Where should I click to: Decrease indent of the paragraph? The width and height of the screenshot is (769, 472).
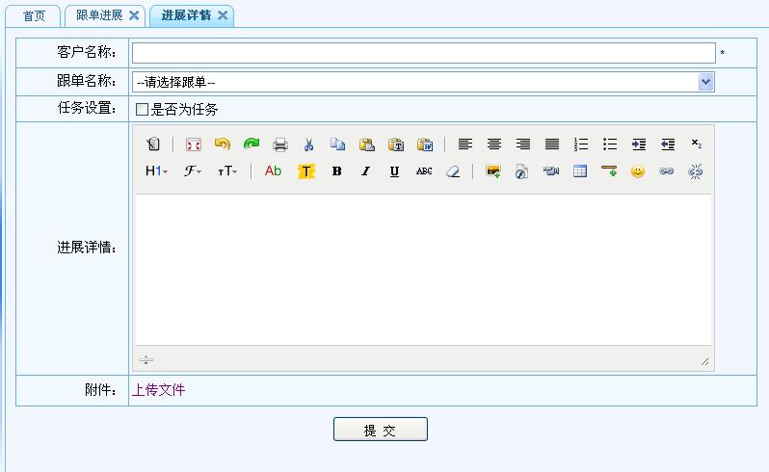[668, 144]
